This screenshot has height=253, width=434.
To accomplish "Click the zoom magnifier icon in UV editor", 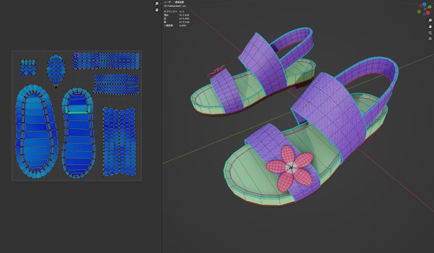I will click(157, 3).
